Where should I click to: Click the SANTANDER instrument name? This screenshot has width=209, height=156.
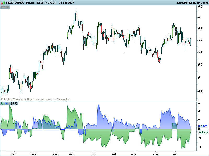(x=15, y=3)
